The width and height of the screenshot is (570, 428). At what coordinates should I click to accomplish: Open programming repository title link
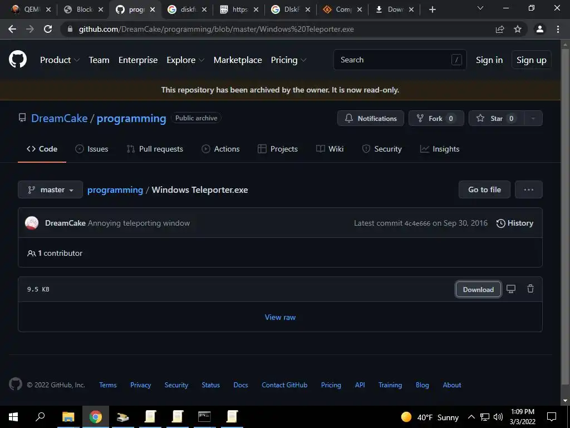[x=131, y=118]
